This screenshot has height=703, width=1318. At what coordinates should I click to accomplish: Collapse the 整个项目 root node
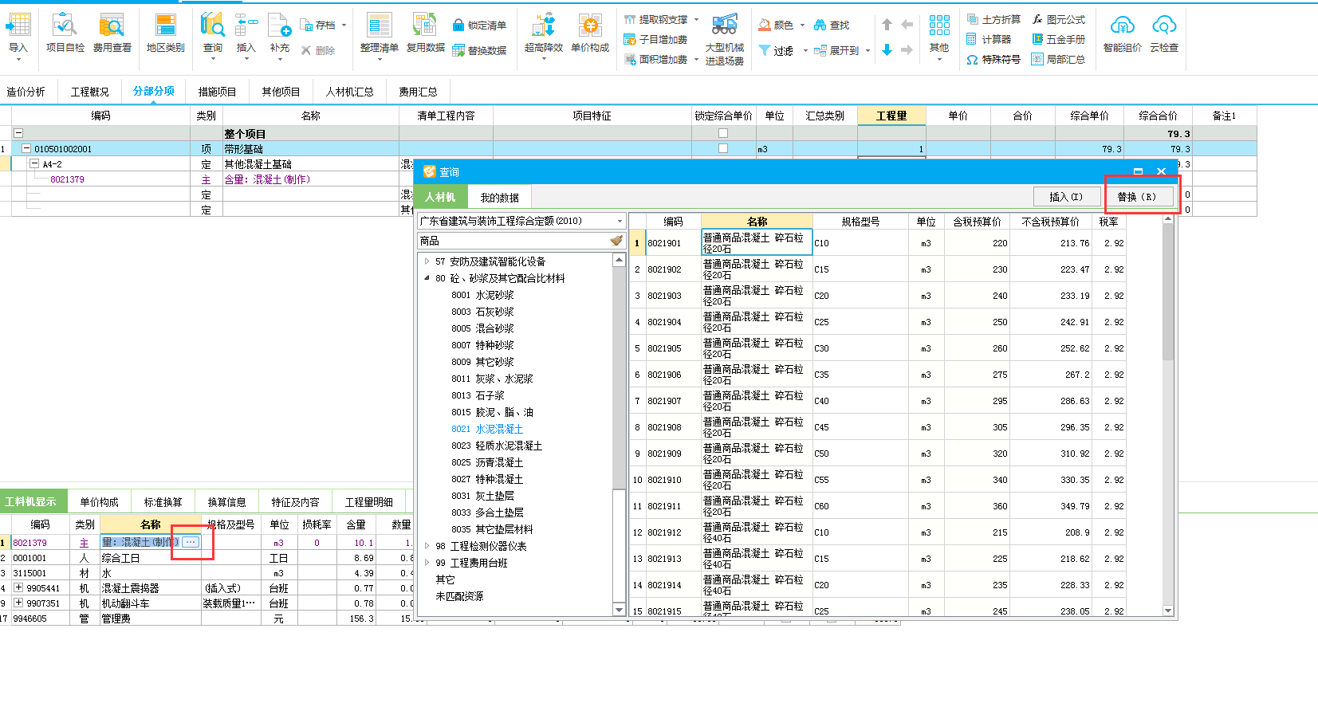coord(18,134)
